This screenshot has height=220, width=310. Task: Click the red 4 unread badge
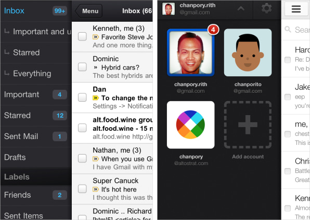213,30
